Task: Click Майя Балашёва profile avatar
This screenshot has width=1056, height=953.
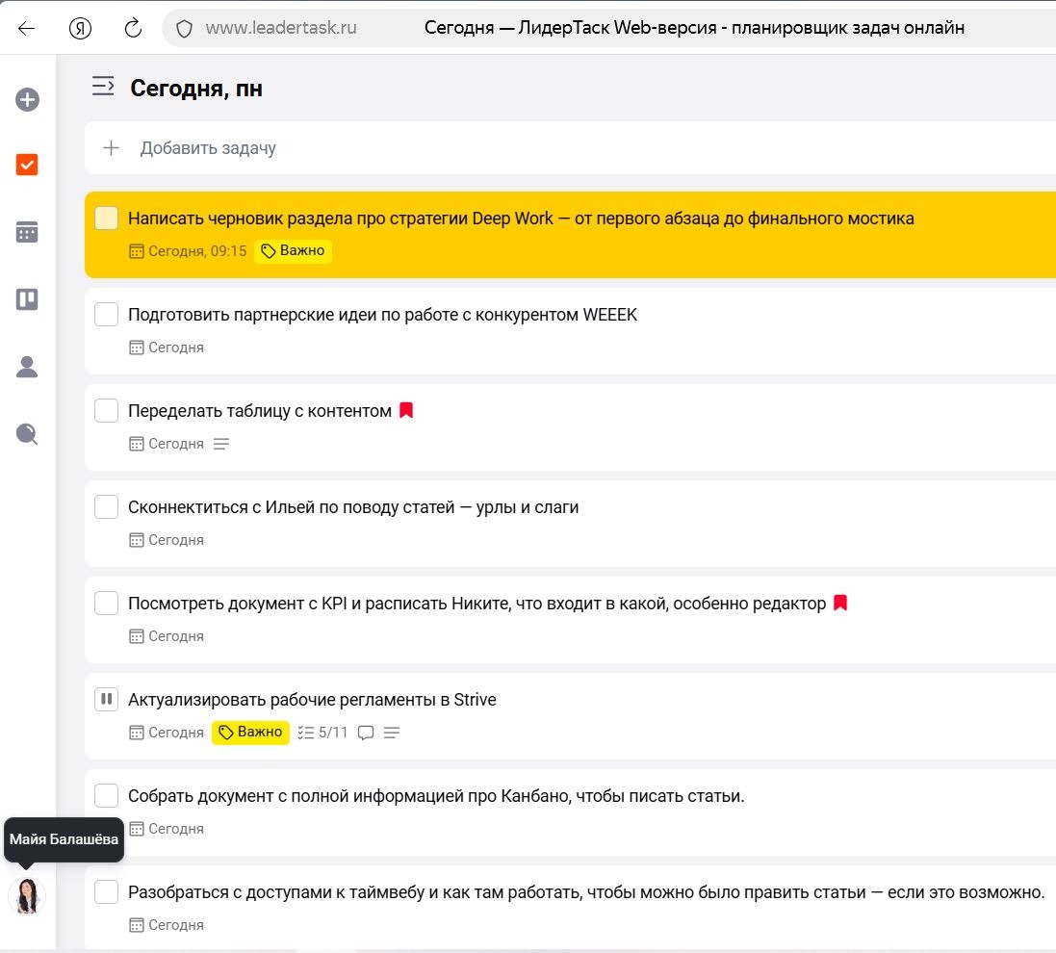Action: 27,896
